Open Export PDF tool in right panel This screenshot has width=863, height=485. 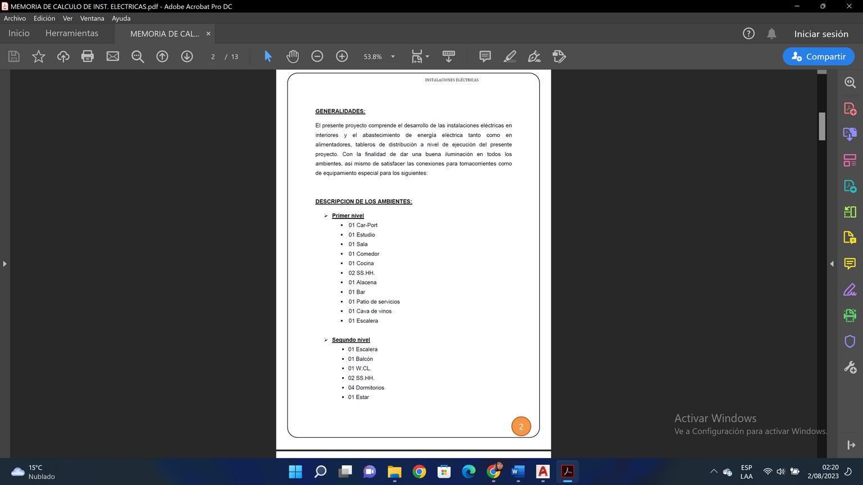pyautogui.click(x=850, y=186)
